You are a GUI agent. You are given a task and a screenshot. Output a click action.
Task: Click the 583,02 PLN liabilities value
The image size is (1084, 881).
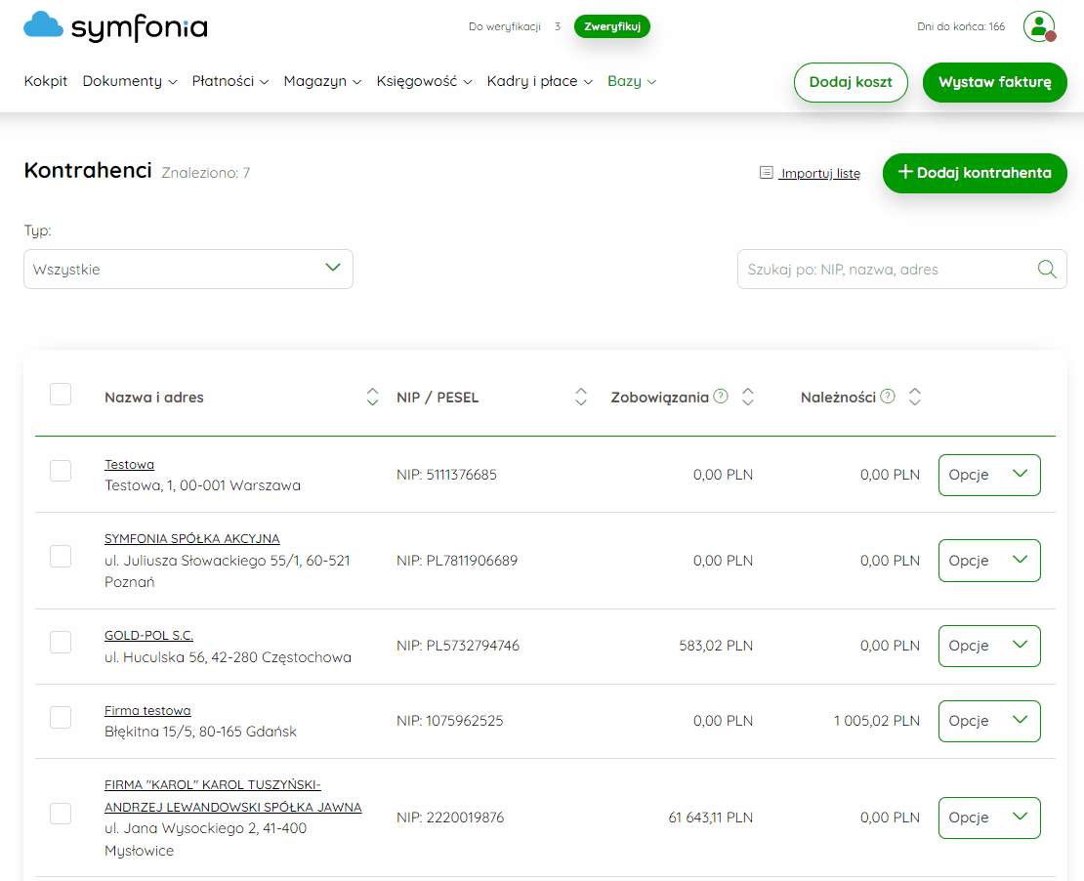(716, 646)
